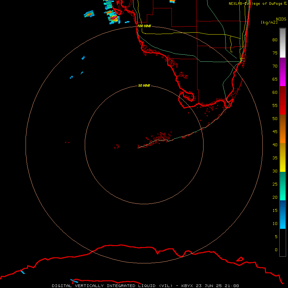The image size is (288, 288).
Task: Pick the purple-magenta segment of the color scale
Action: pos(283,72)
